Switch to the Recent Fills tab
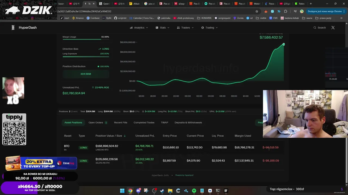The height and width of the screenshot is (195, 348). [121, 122]
